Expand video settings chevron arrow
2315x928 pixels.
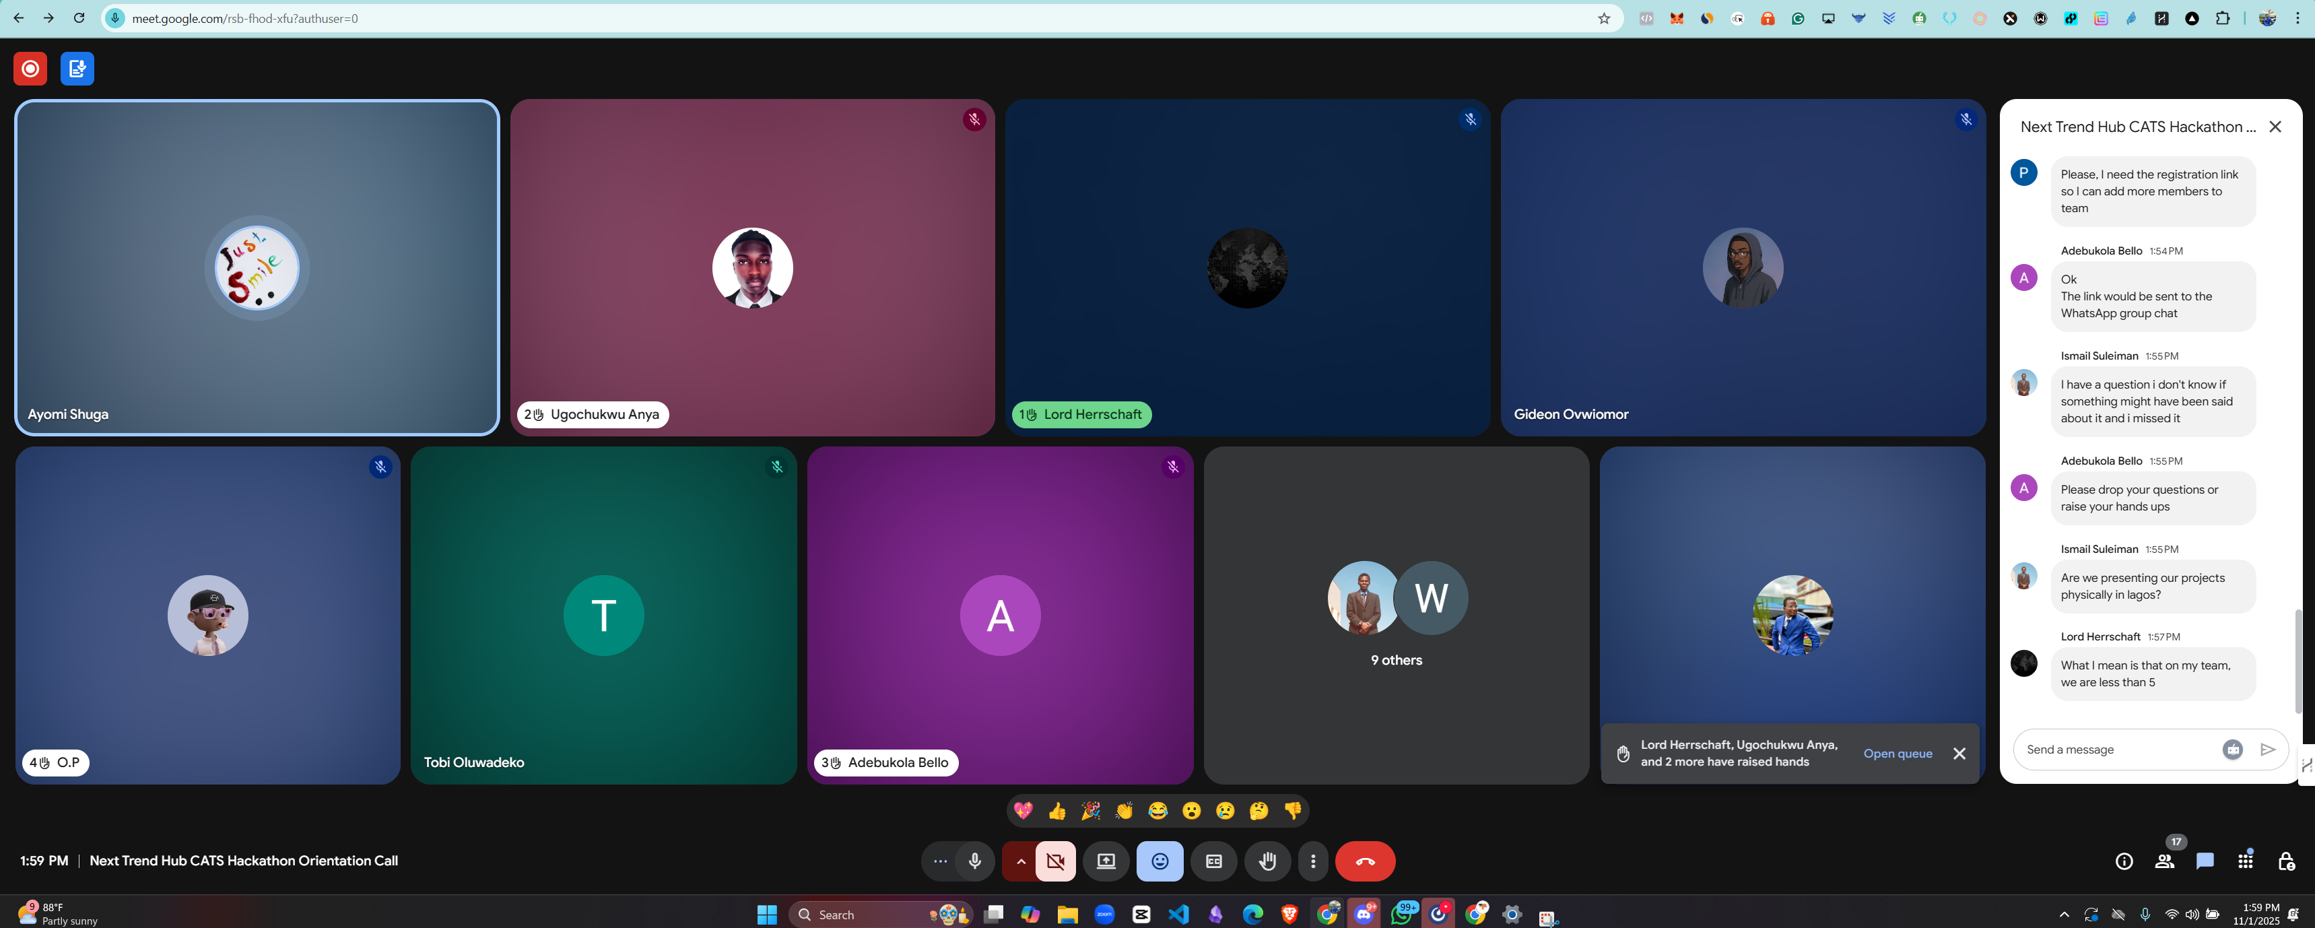(x=1020, y=861)
